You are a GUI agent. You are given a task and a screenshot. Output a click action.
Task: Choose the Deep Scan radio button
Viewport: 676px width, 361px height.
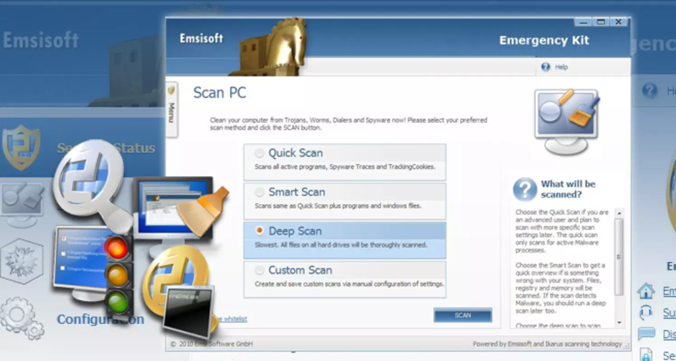coord(259,231)
